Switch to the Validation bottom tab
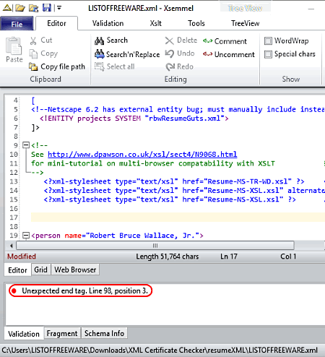Viewport: 325px width, 357px height. [24, 334]
